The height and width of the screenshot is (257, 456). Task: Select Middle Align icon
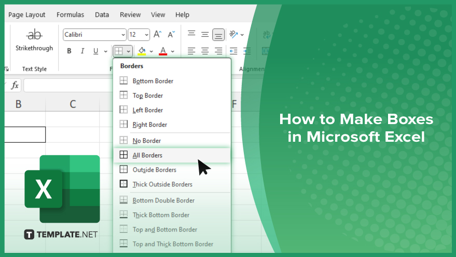[x=205, y=34]
